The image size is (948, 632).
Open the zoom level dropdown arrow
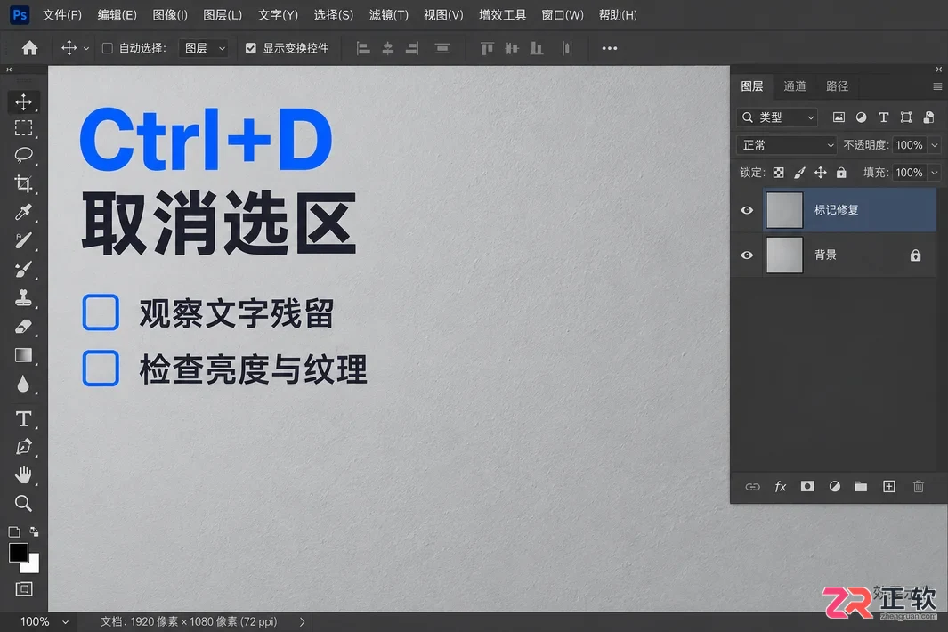click(x=65, y=621)
